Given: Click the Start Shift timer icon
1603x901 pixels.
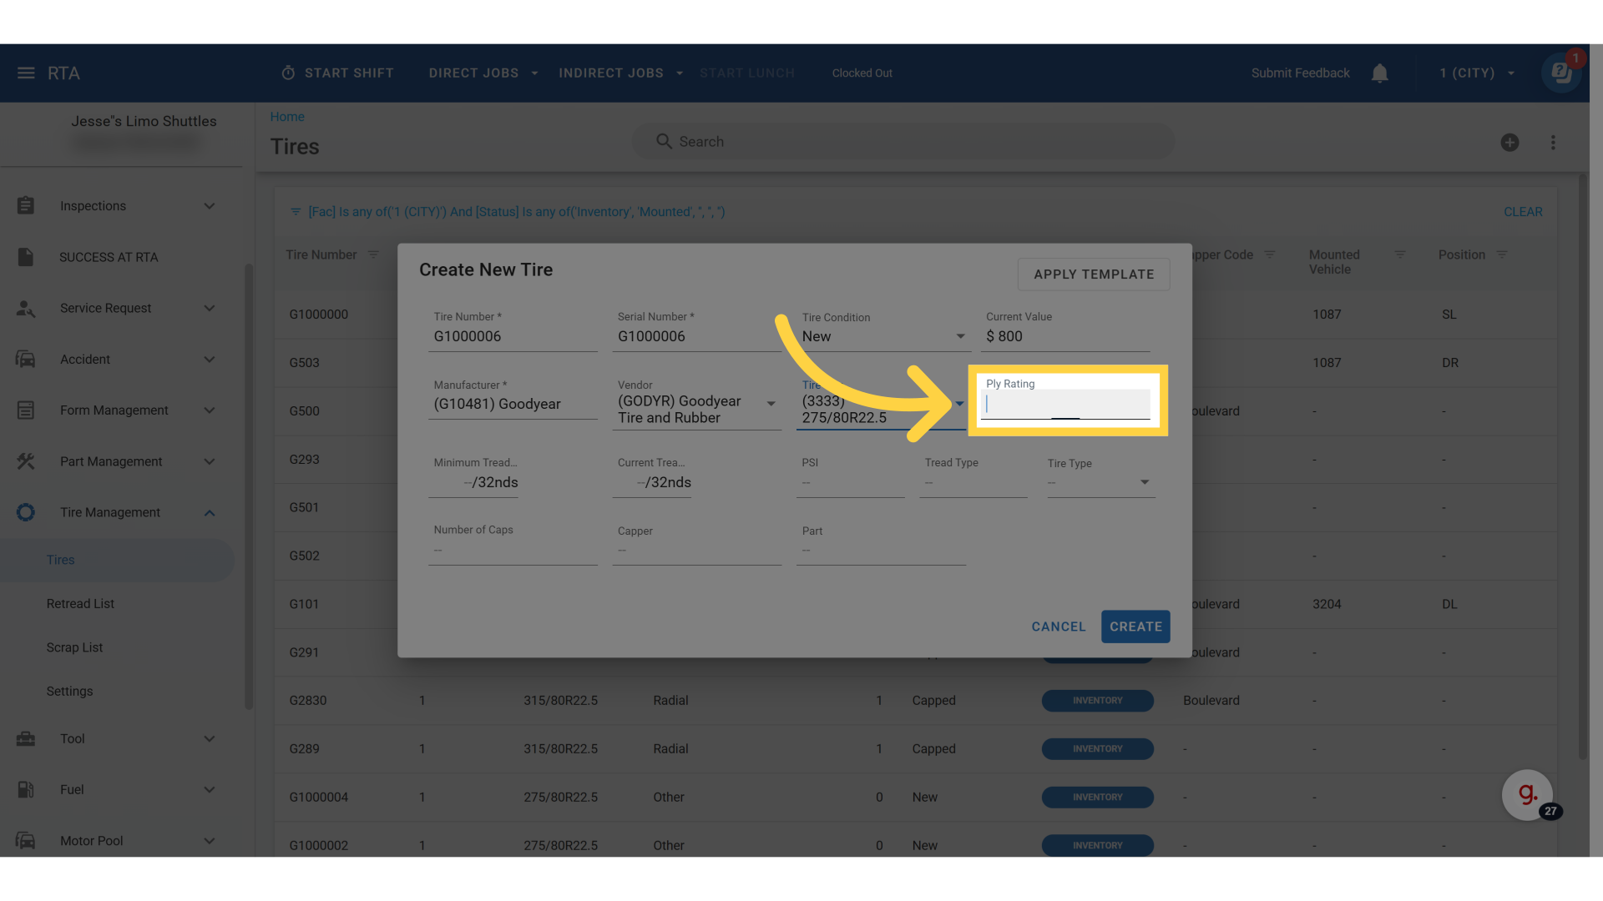Looking at the screenshot, I should tap(288, 73).
